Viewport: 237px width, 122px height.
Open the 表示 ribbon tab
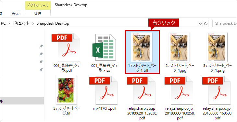tap(16, 14)
